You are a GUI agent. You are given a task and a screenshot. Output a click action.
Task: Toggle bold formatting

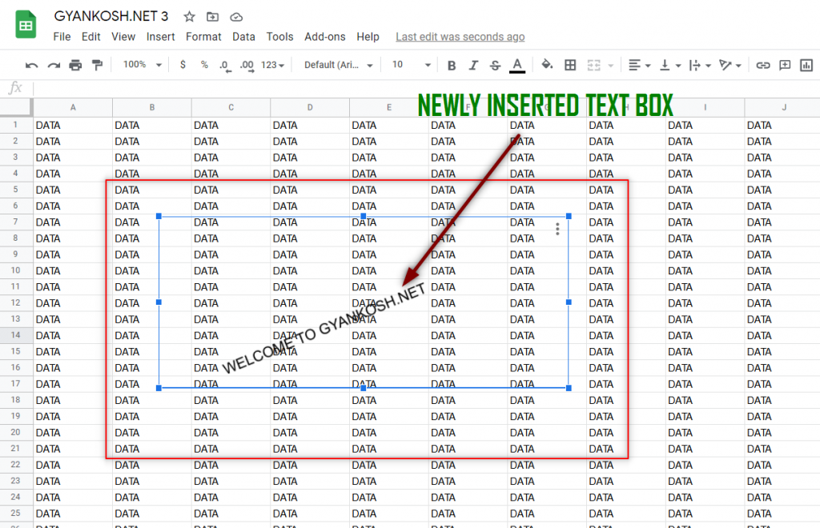pyautogui.click(x=452, y=64)
